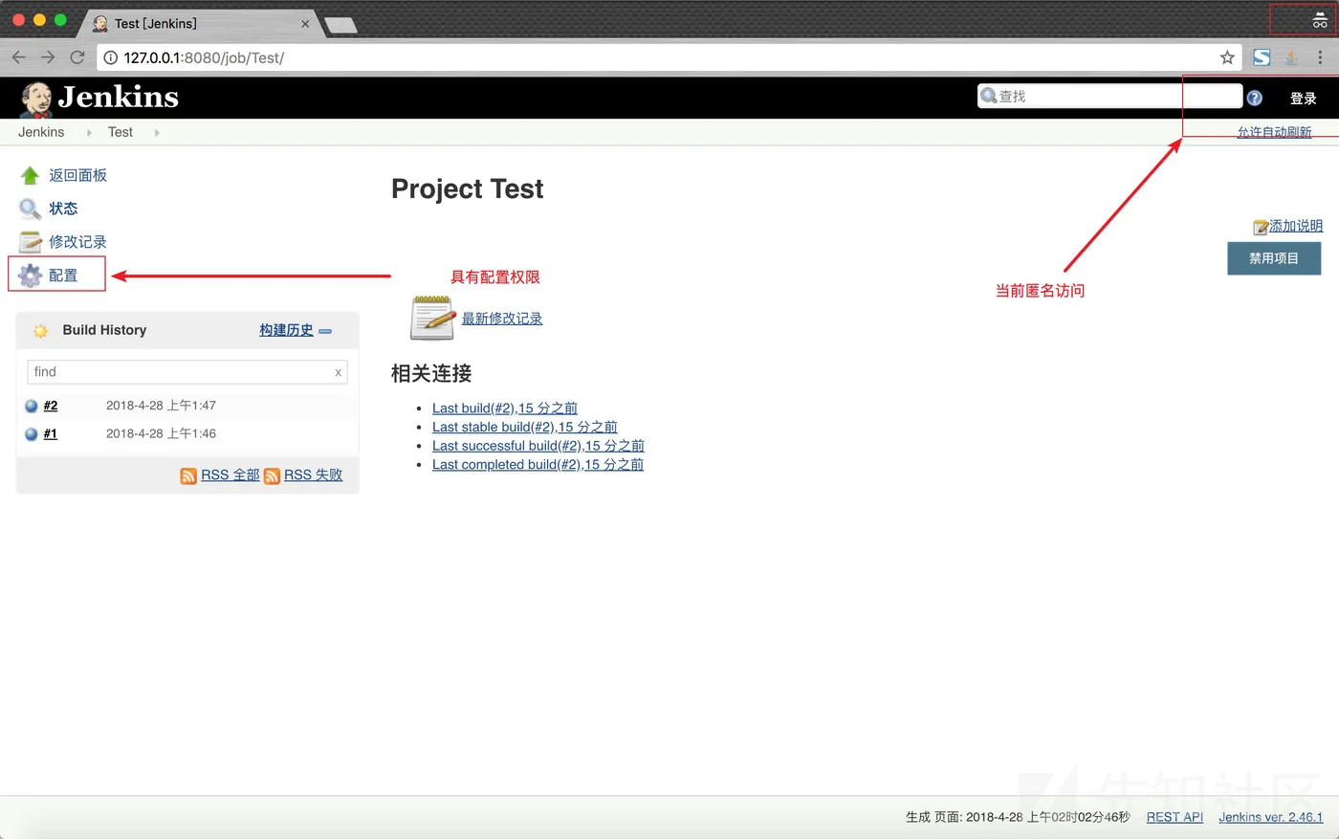Open 修改记录 in the sidebar

(78, 242)
